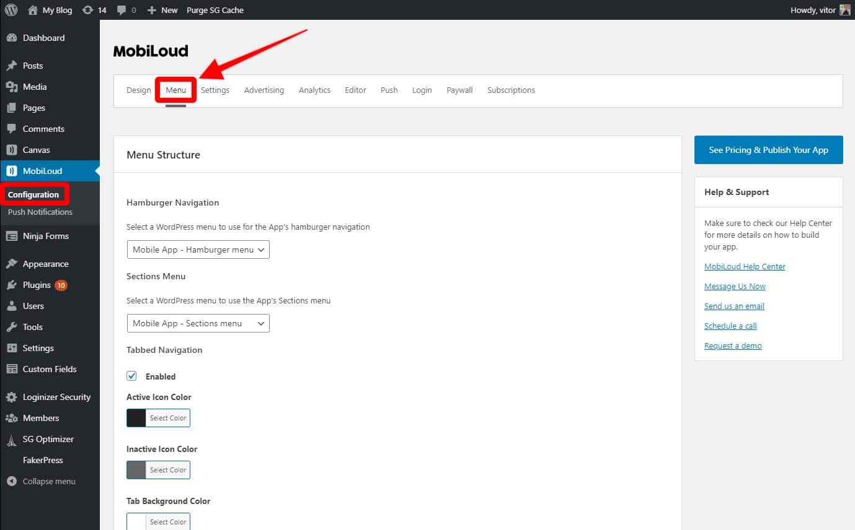Click the Users person icon
Viewport: 855px width, 530px height.
click(11, 306)
